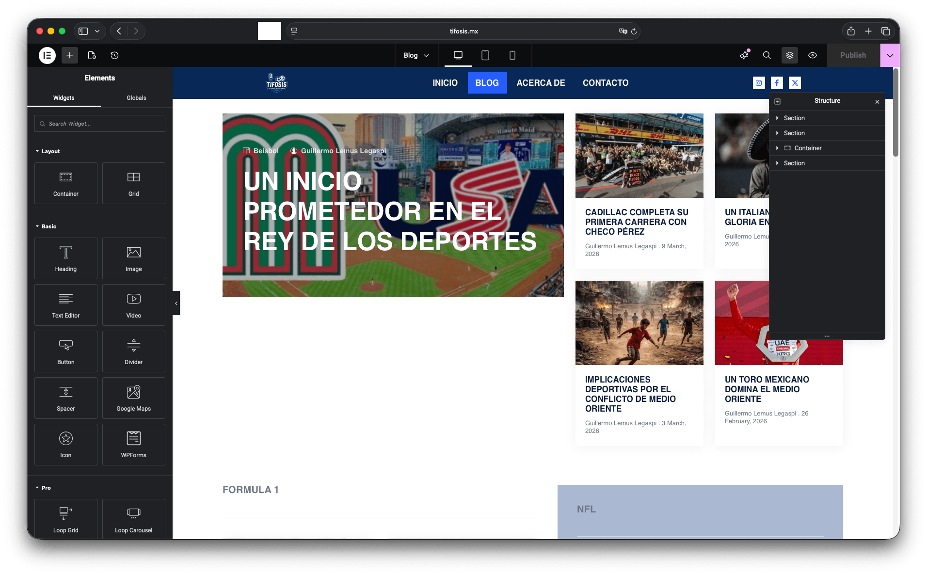
Task: Select the Widgets tab
Action: [64, 98]
